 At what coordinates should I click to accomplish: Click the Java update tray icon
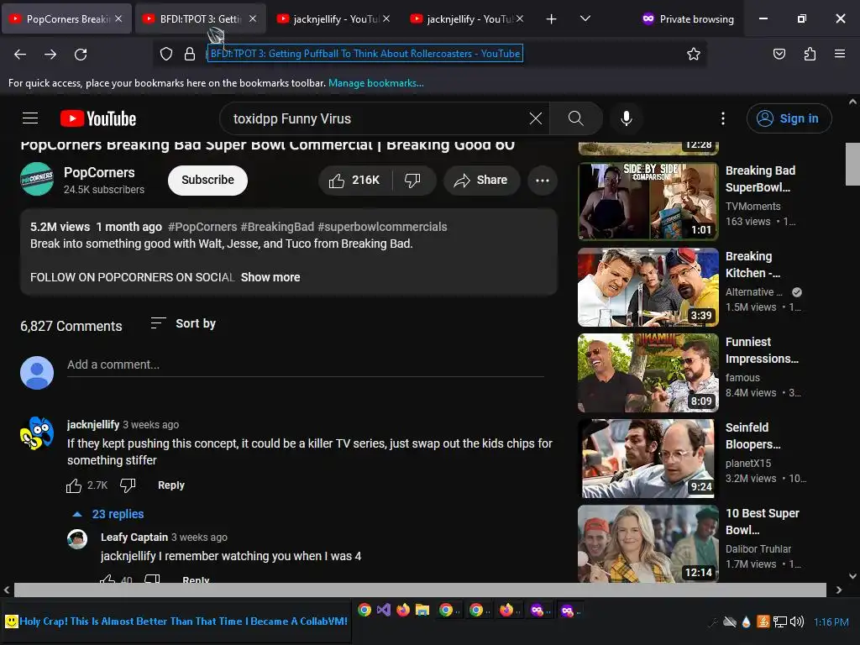(x=763, y=622)
